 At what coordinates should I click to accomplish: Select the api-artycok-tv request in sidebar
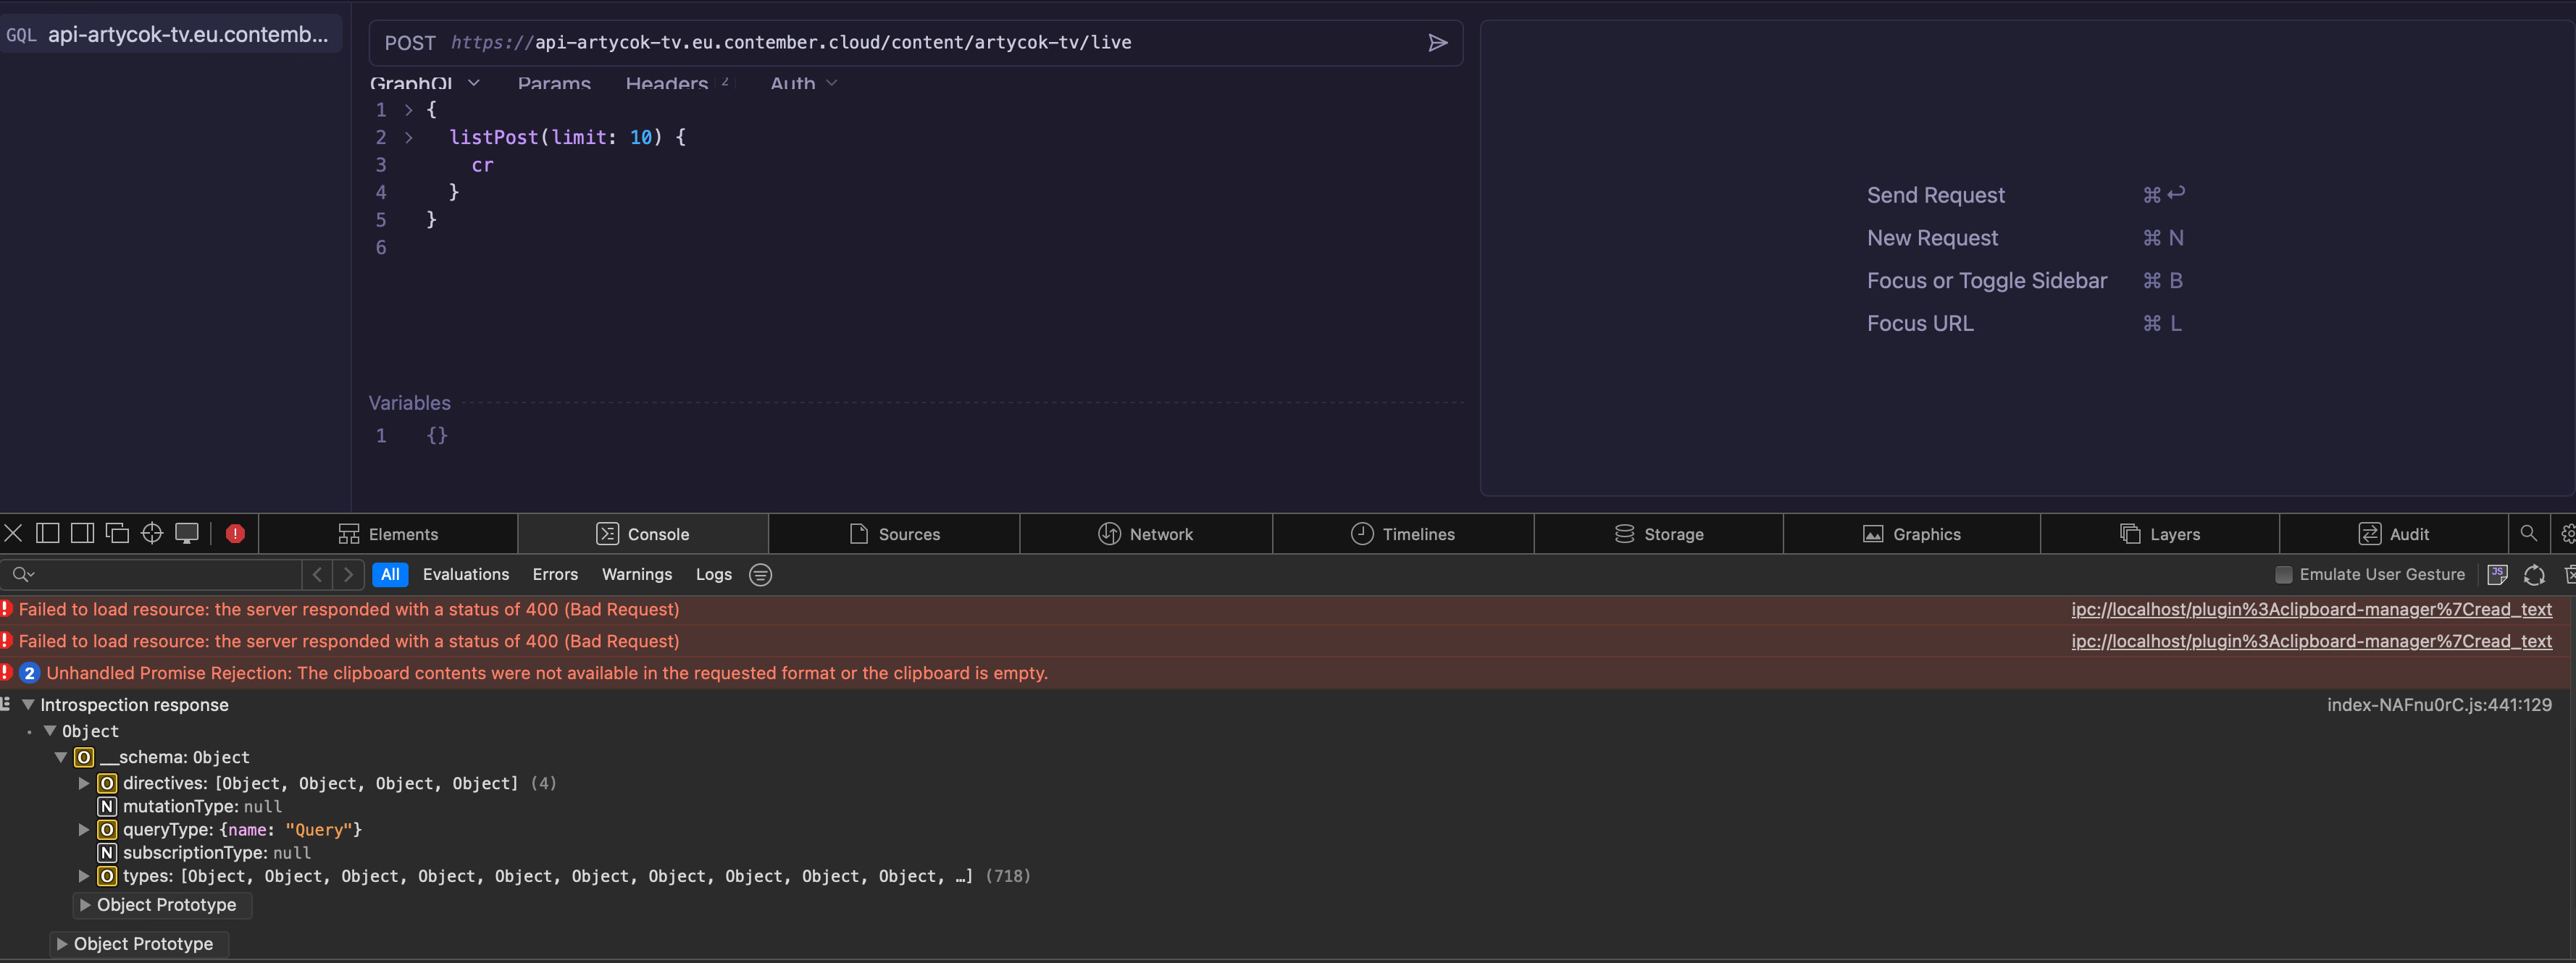tap(170, 34)
